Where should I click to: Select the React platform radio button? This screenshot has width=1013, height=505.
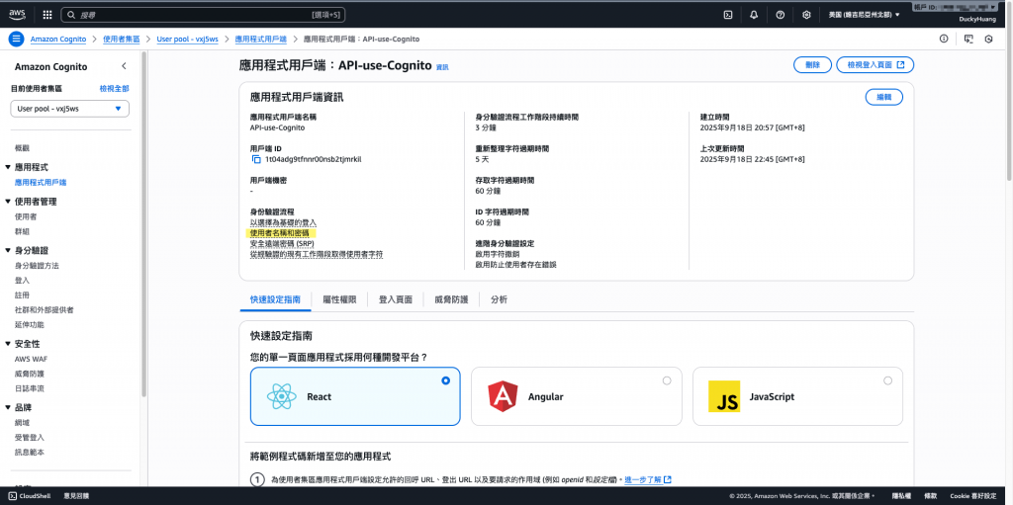[x=446, y=381]
